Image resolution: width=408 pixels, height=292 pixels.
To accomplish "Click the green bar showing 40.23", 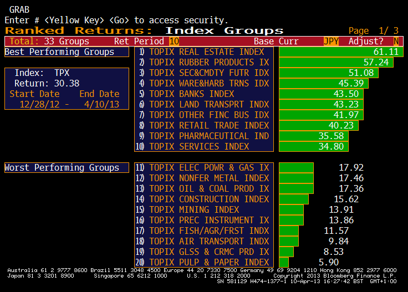I will [319, 126].
